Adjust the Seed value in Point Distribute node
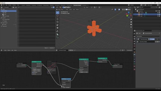The image size is (161, 91). coord(84,72)
